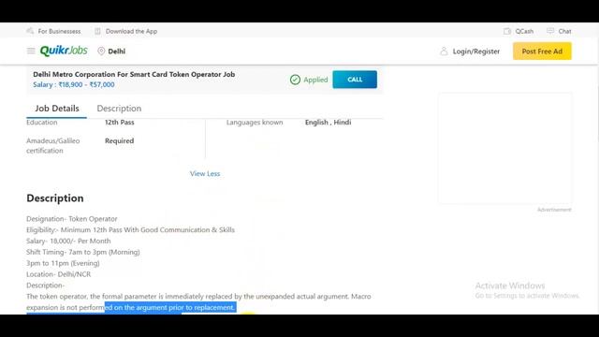Click the 'Designation- Token Operator' line
This screenshot has height=337, width=599.
(72, 219)
